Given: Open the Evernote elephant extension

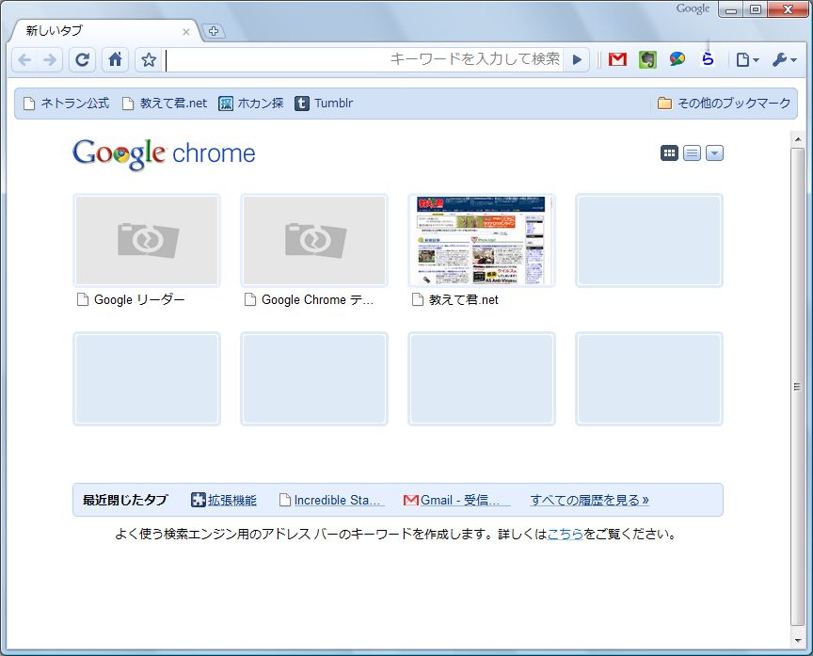Looking at the screenshot, I should [x=647, y=59].
